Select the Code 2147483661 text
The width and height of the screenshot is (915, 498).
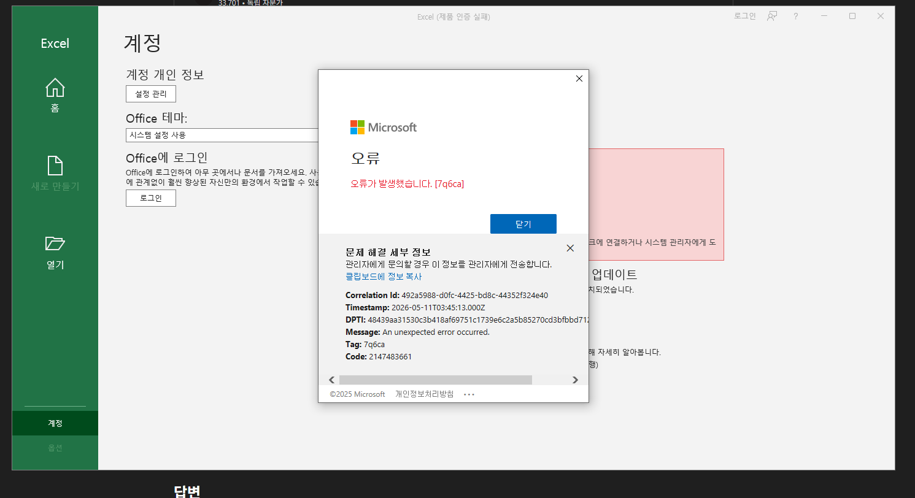pyautogui.click(x=390, y=356)
